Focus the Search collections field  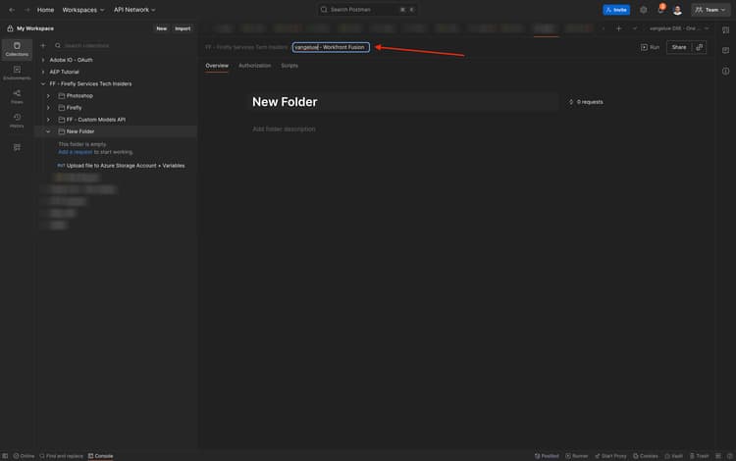[x=124, y=45]
